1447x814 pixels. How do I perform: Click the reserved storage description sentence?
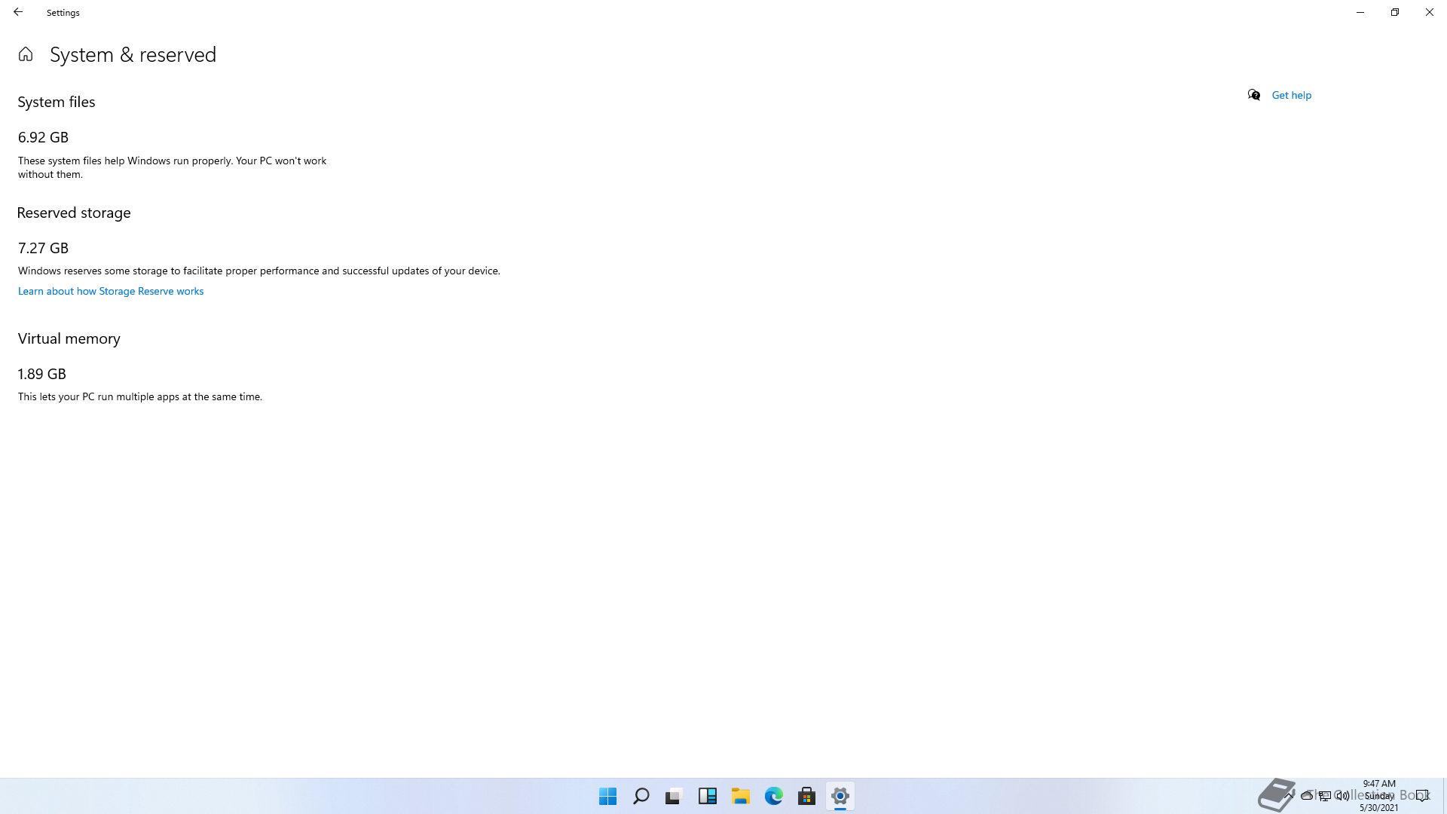click(x=259, y=271)
